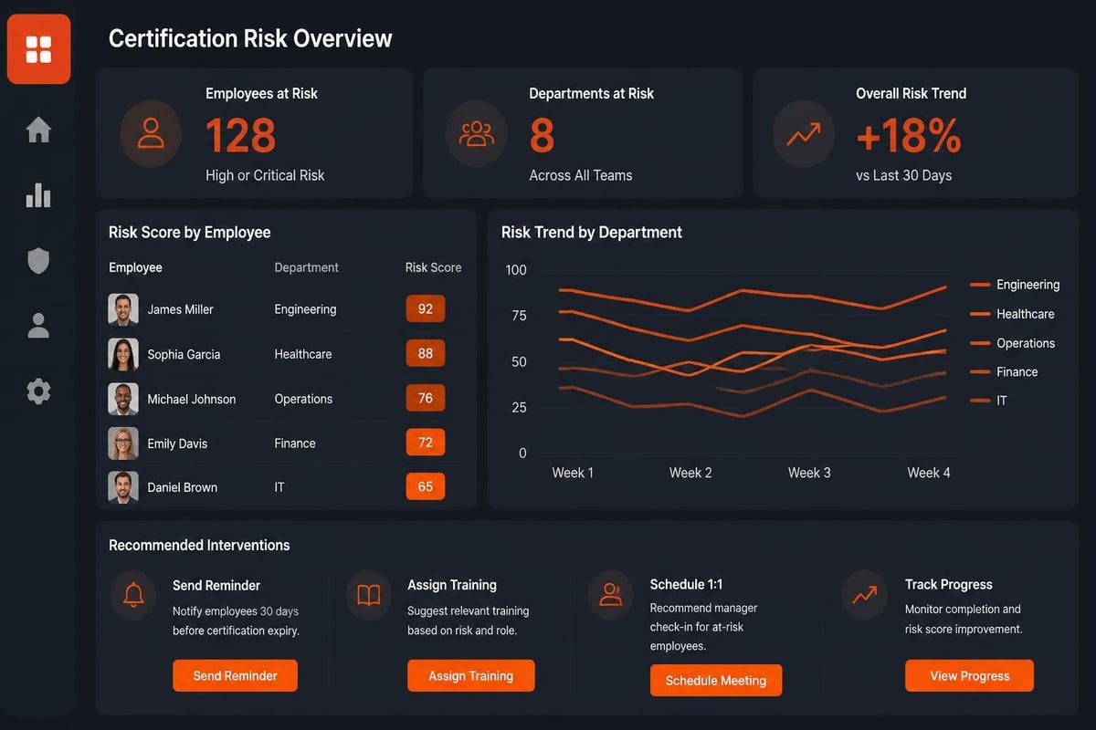The width and height of the screenshot is (1096, 730).
Task: Go to Home via sidebar house icon
Action: 38,130
